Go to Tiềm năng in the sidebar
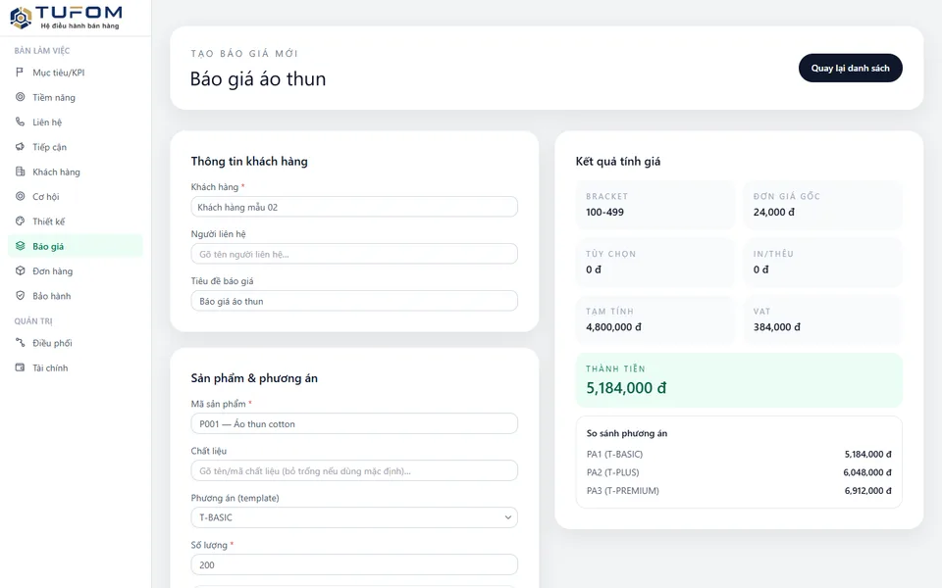Image resolution: width=942 pixels, height=588 pixels. point(76,97)
